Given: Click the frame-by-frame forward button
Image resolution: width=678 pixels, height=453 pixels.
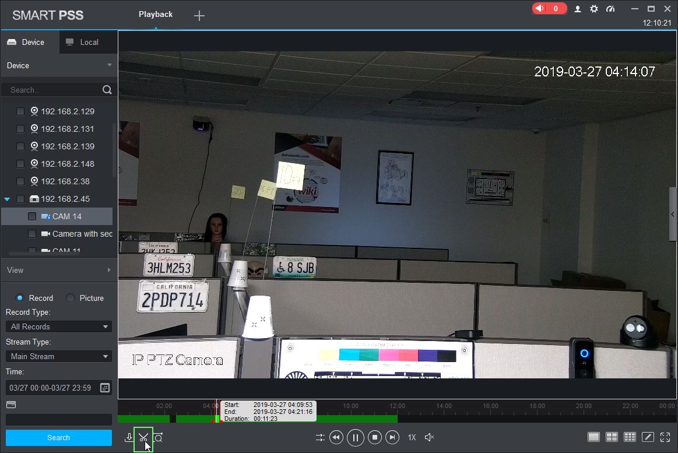Looking at the screenshot, I should 392,437.
